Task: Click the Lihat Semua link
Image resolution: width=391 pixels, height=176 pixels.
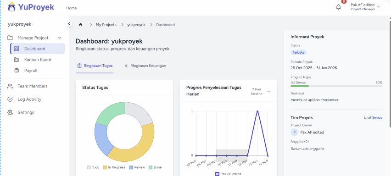Action: point(373,117)
